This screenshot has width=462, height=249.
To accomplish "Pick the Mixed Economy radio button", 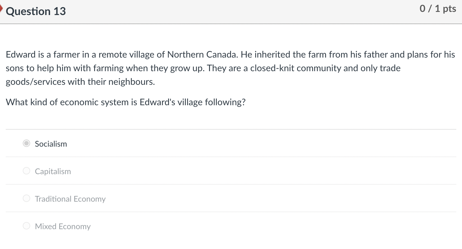I will (26, 226).
